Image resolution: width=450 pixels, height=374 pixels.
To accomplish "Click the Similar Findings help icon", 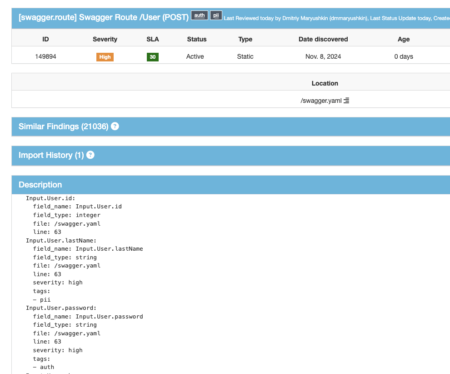I will click(115, 126).
